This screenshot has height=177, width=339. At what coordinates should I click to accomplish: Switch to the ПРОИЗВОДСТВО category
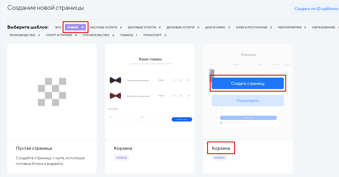pos(24,35)
